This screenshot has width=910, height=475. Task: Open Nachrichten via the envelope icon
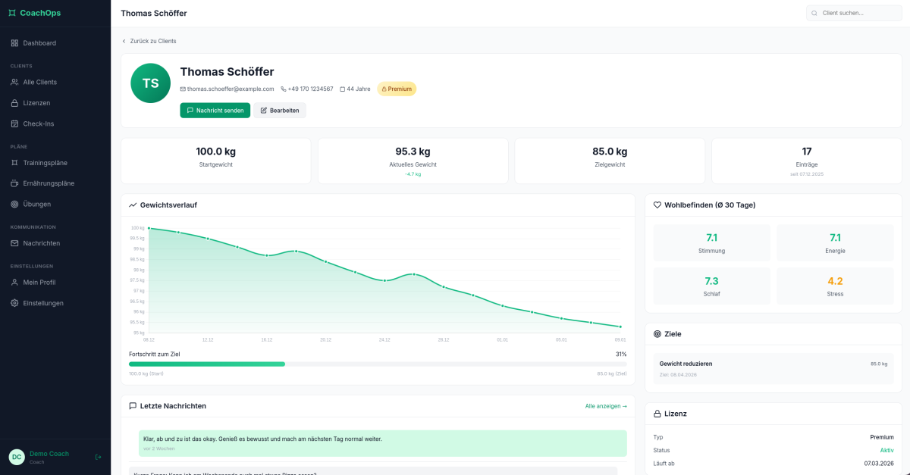15,242
